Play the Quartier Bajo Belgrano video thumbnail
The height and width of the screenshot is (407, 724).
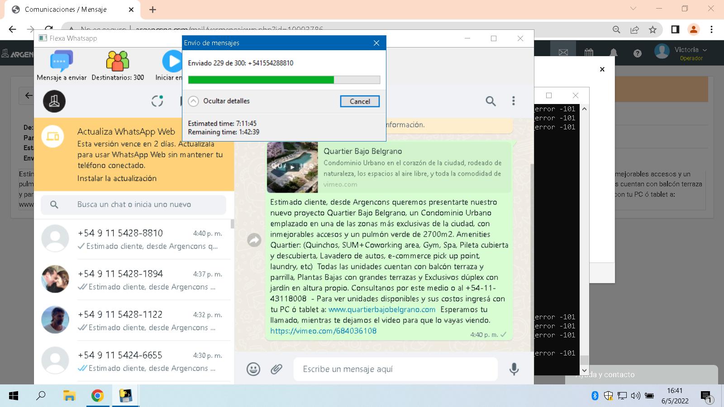(292, 167)
